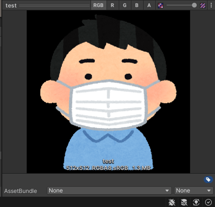Click the masked boy texture preview
Viewport: 215px width, 207px height.
pyautogui.click(x=108, y=92)
